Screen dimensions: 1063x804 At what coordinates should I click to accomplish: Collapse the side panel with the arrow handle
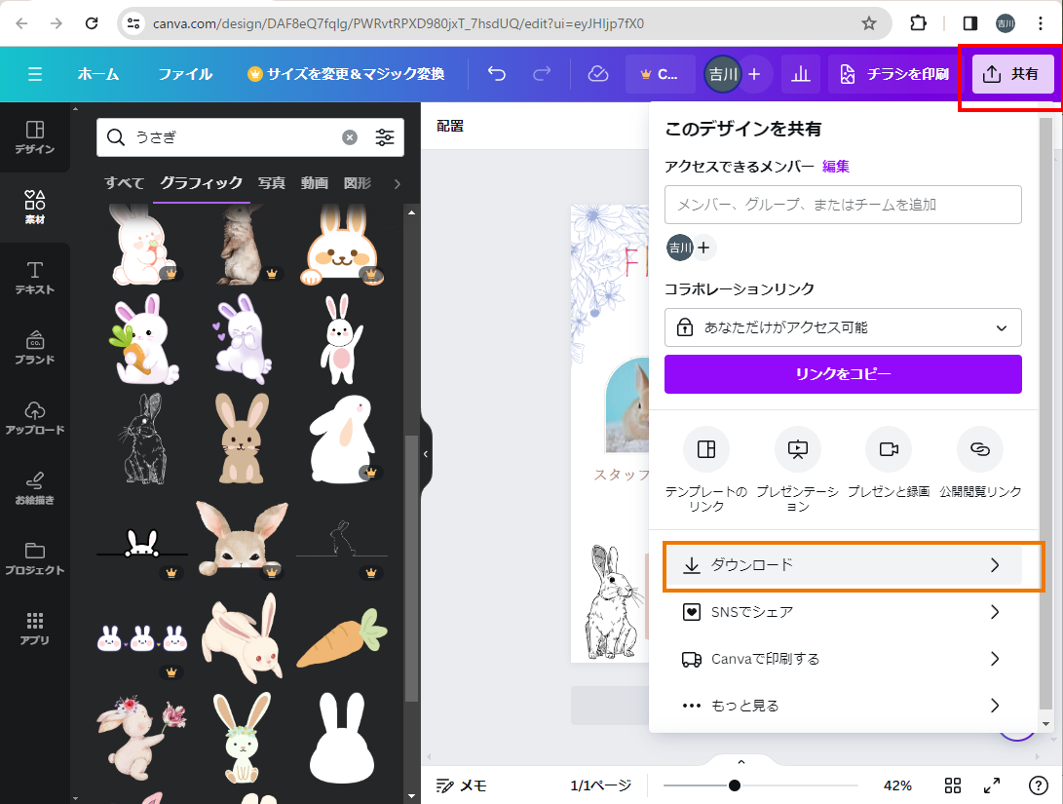tap(425, 453)
